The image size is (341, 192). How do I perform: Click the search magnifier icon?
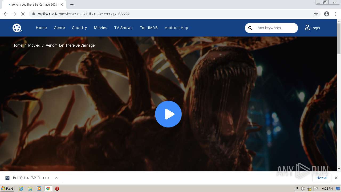(x=250, y=28)
